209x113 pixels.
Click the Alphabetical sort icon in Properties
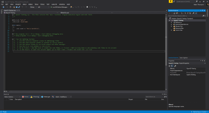click(172, 66)
